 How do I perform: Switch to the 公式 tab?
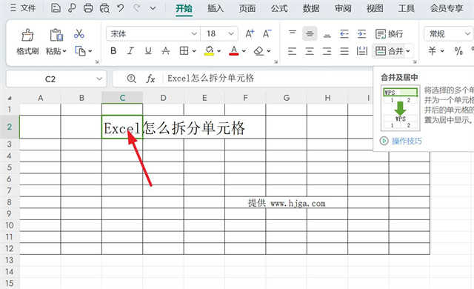(x=279, y=8)
